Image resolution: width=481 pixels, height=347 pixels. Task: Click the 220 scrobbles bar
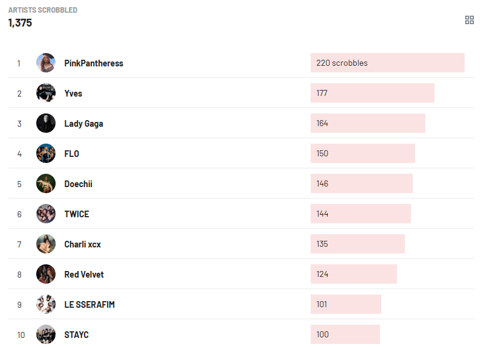click(387, 63)
